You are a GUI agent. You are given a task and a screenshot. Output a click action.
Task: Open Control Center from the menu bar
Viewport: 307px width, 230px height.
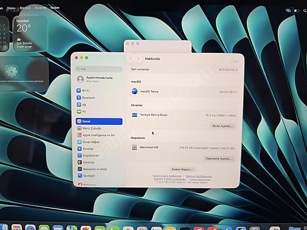click(x=288, y=10)
